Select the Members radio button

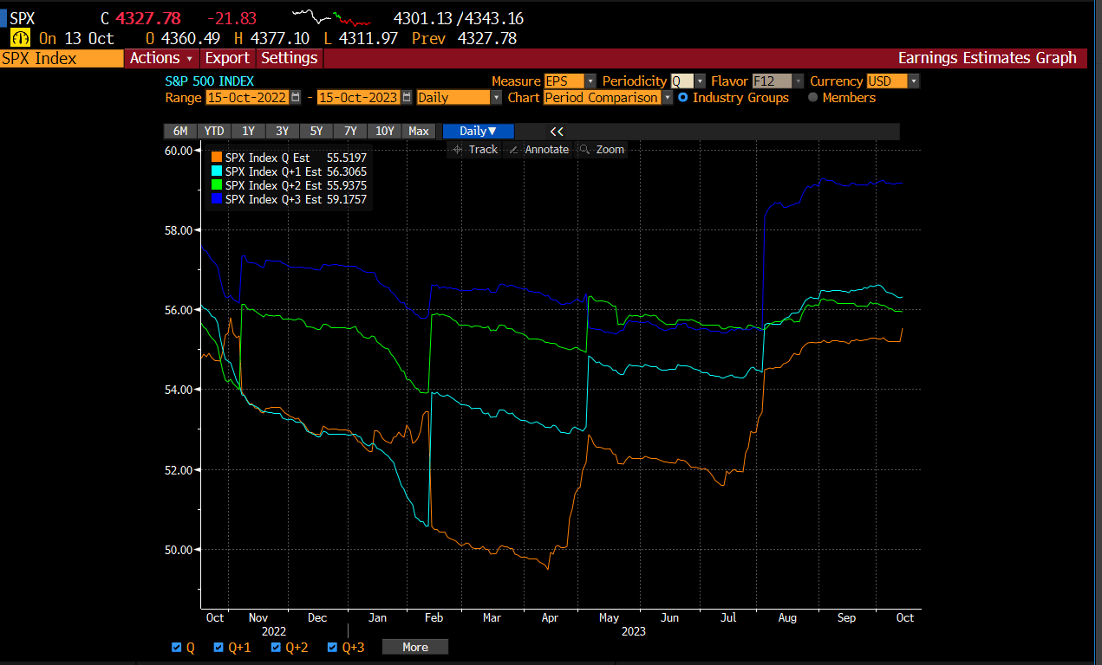(x=812, y=98)
